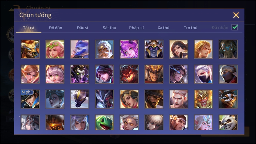Choose the hero marked M phí

click(30, 99)
